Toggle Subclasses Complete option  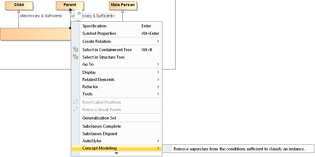[x=101, y=126]
